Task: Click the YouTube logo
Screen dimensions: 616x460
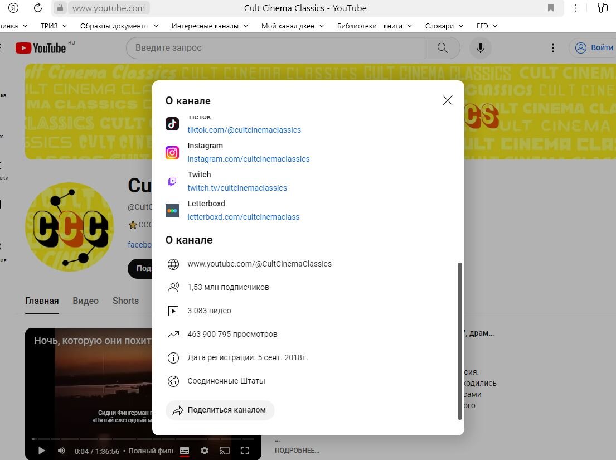Action: [41, 48]
